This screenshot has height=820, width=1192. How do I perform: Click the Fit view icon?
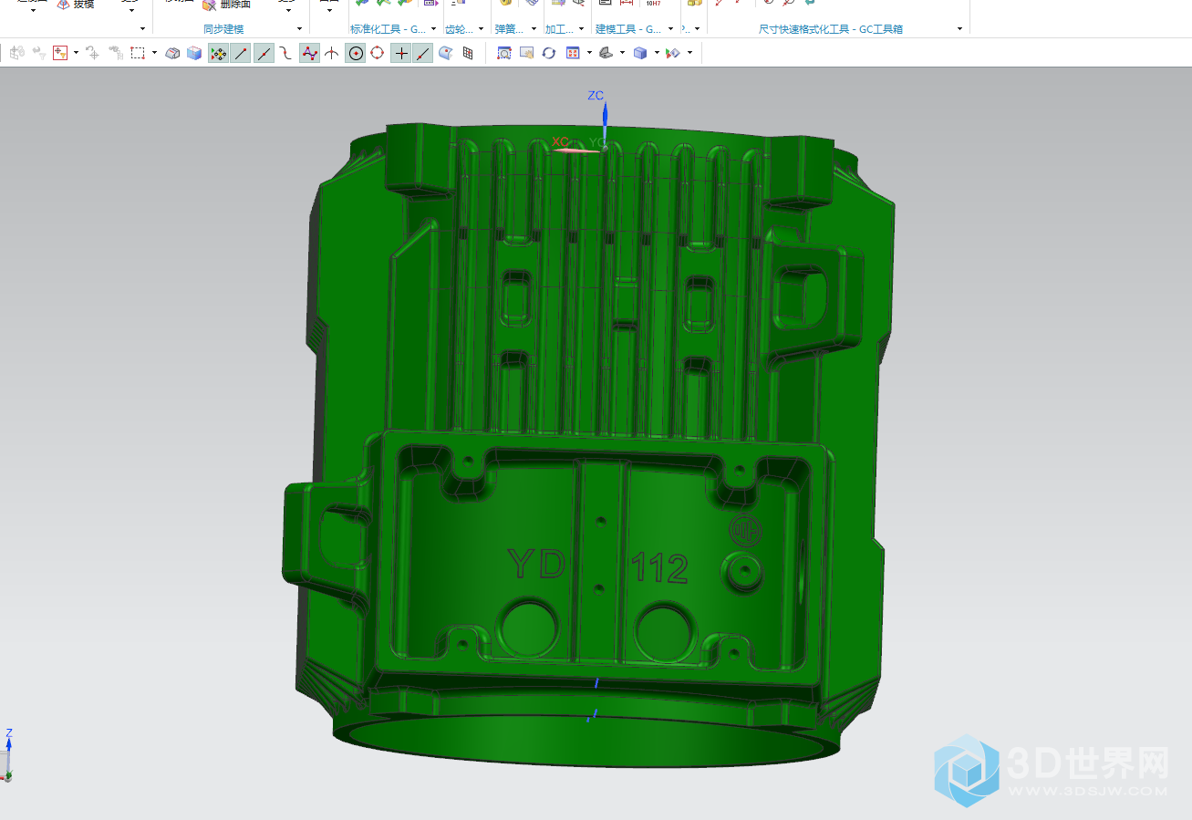573,53
